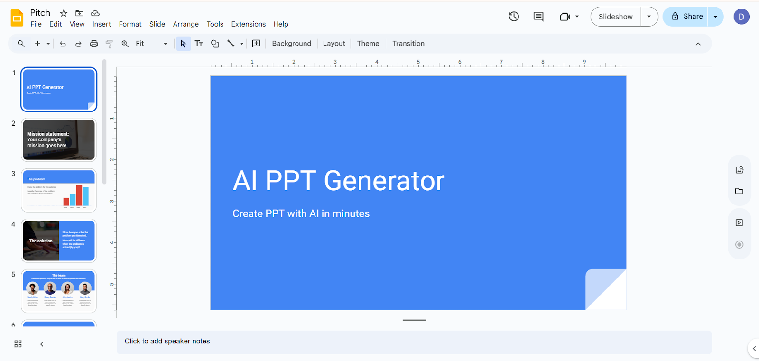Collapse the filmstrip panel arrow
Viewport: 759px width, 361px height.
coord(42,344)
